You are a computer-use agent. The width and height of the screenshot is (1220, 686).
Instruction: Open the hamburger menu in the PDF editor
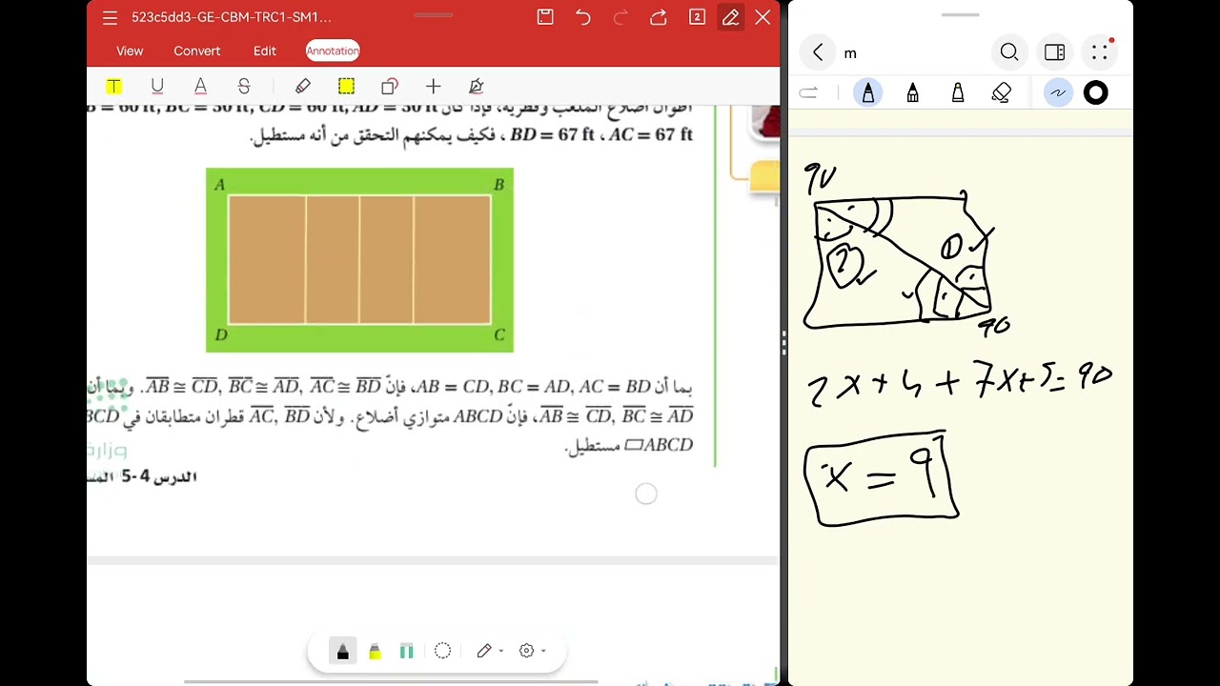pos(110,17)
